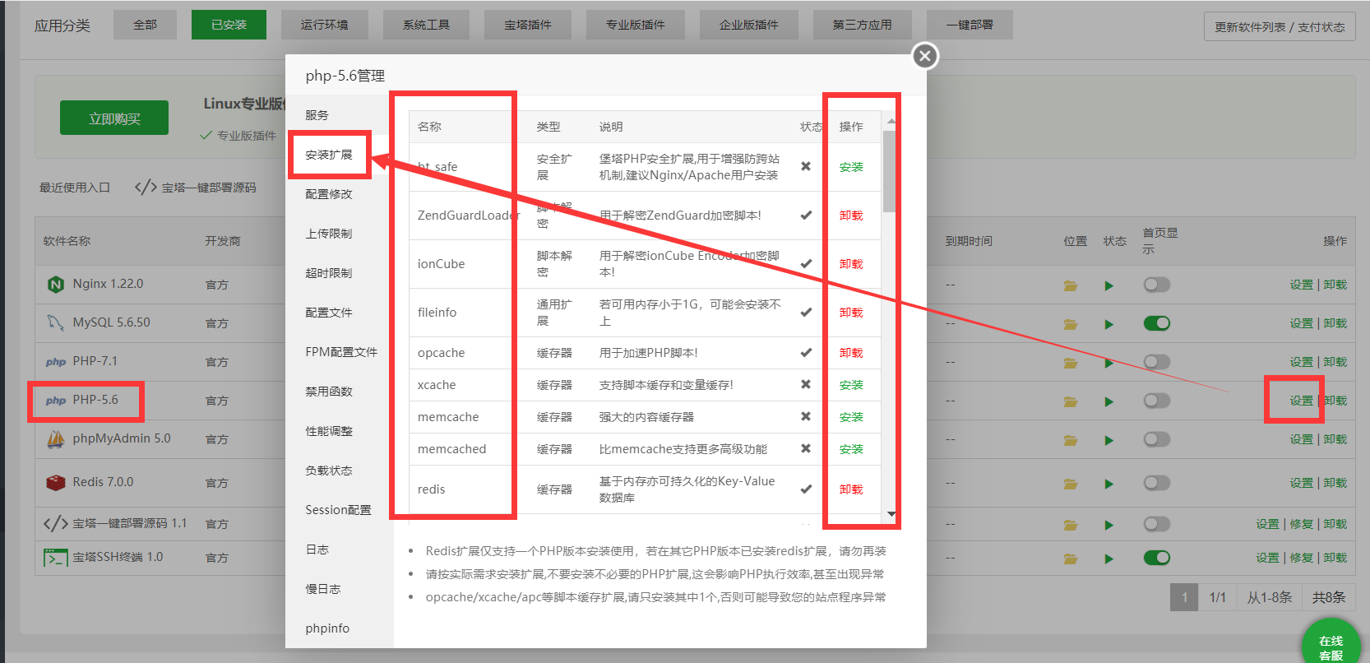The width and height of the screenshot is (1370, 663).
Task: Click the extension list scrollbar thumb
Action: 889,171
